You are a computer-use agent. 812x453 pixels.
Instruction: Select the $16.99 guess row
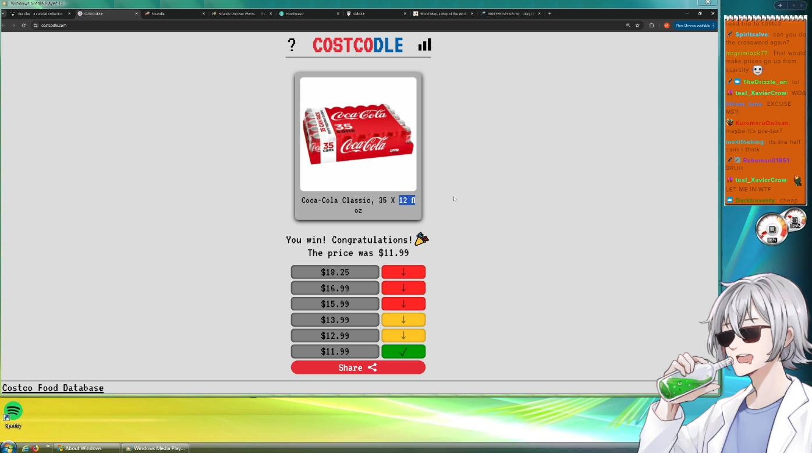click(x=335, y=288)
